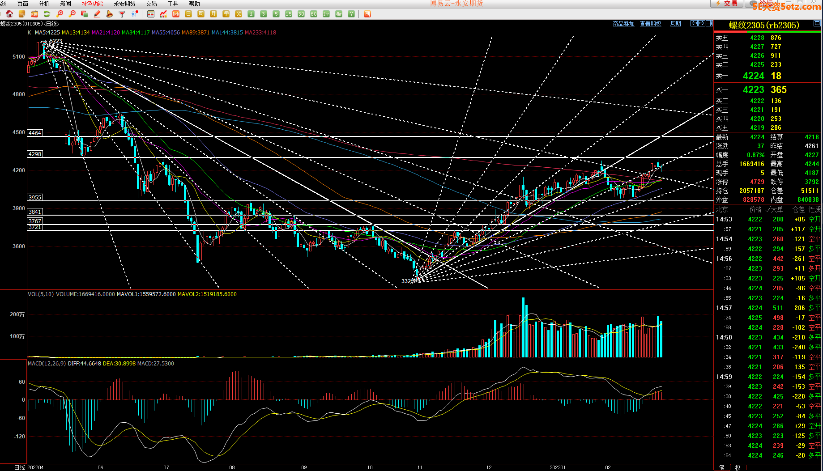Click the 卖一 price 4224

[x=754, y=76]
